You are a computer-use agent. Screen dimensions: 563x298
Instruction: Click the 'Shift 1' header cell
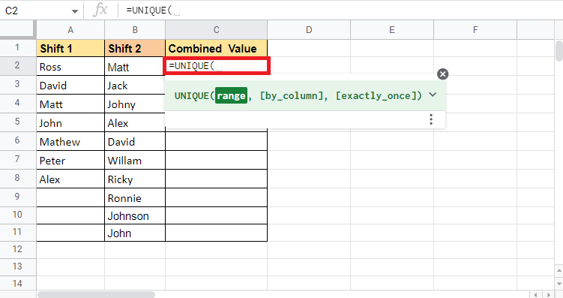[70, 48]
